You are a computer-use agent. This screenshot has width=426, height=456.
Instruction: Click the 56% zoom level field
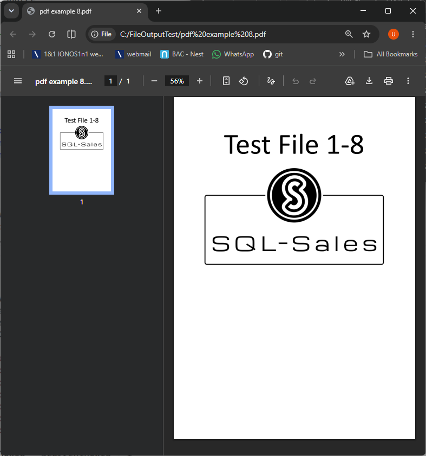coord(177,81)
